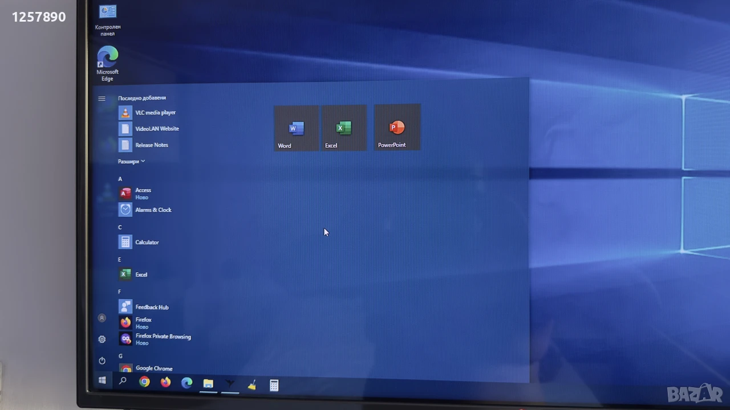Image resolution: width=730 pixels, height=410 pixels.
Task: Open VLC media player from recently added
Action: coord(154,113)
